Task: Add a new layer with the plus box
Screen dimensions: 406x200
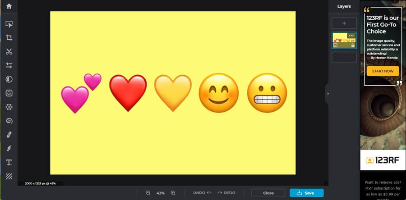Action: point(344,23)
